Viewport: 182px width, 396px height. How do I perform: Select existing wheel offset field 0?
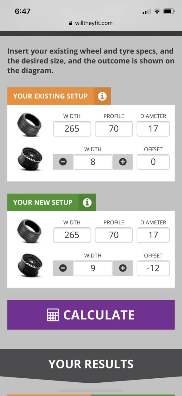(x=153, y=162)
